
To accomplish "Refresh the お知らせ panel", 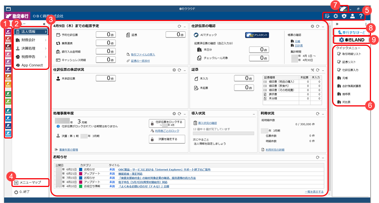I will point(318,158).
